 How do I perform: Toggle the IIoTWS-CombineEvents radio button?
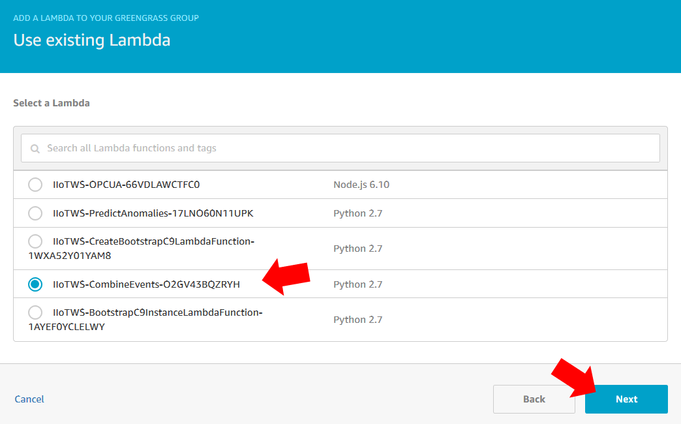pos(35,284)
